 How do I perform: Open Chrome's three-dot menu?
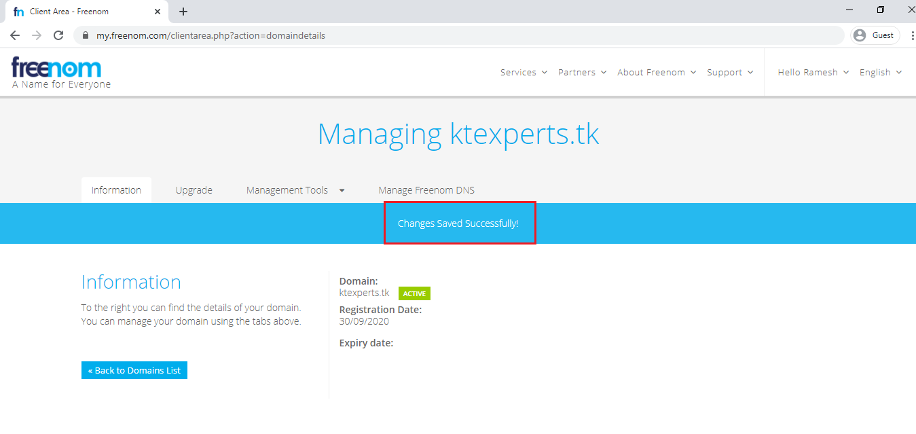(911, 35)
